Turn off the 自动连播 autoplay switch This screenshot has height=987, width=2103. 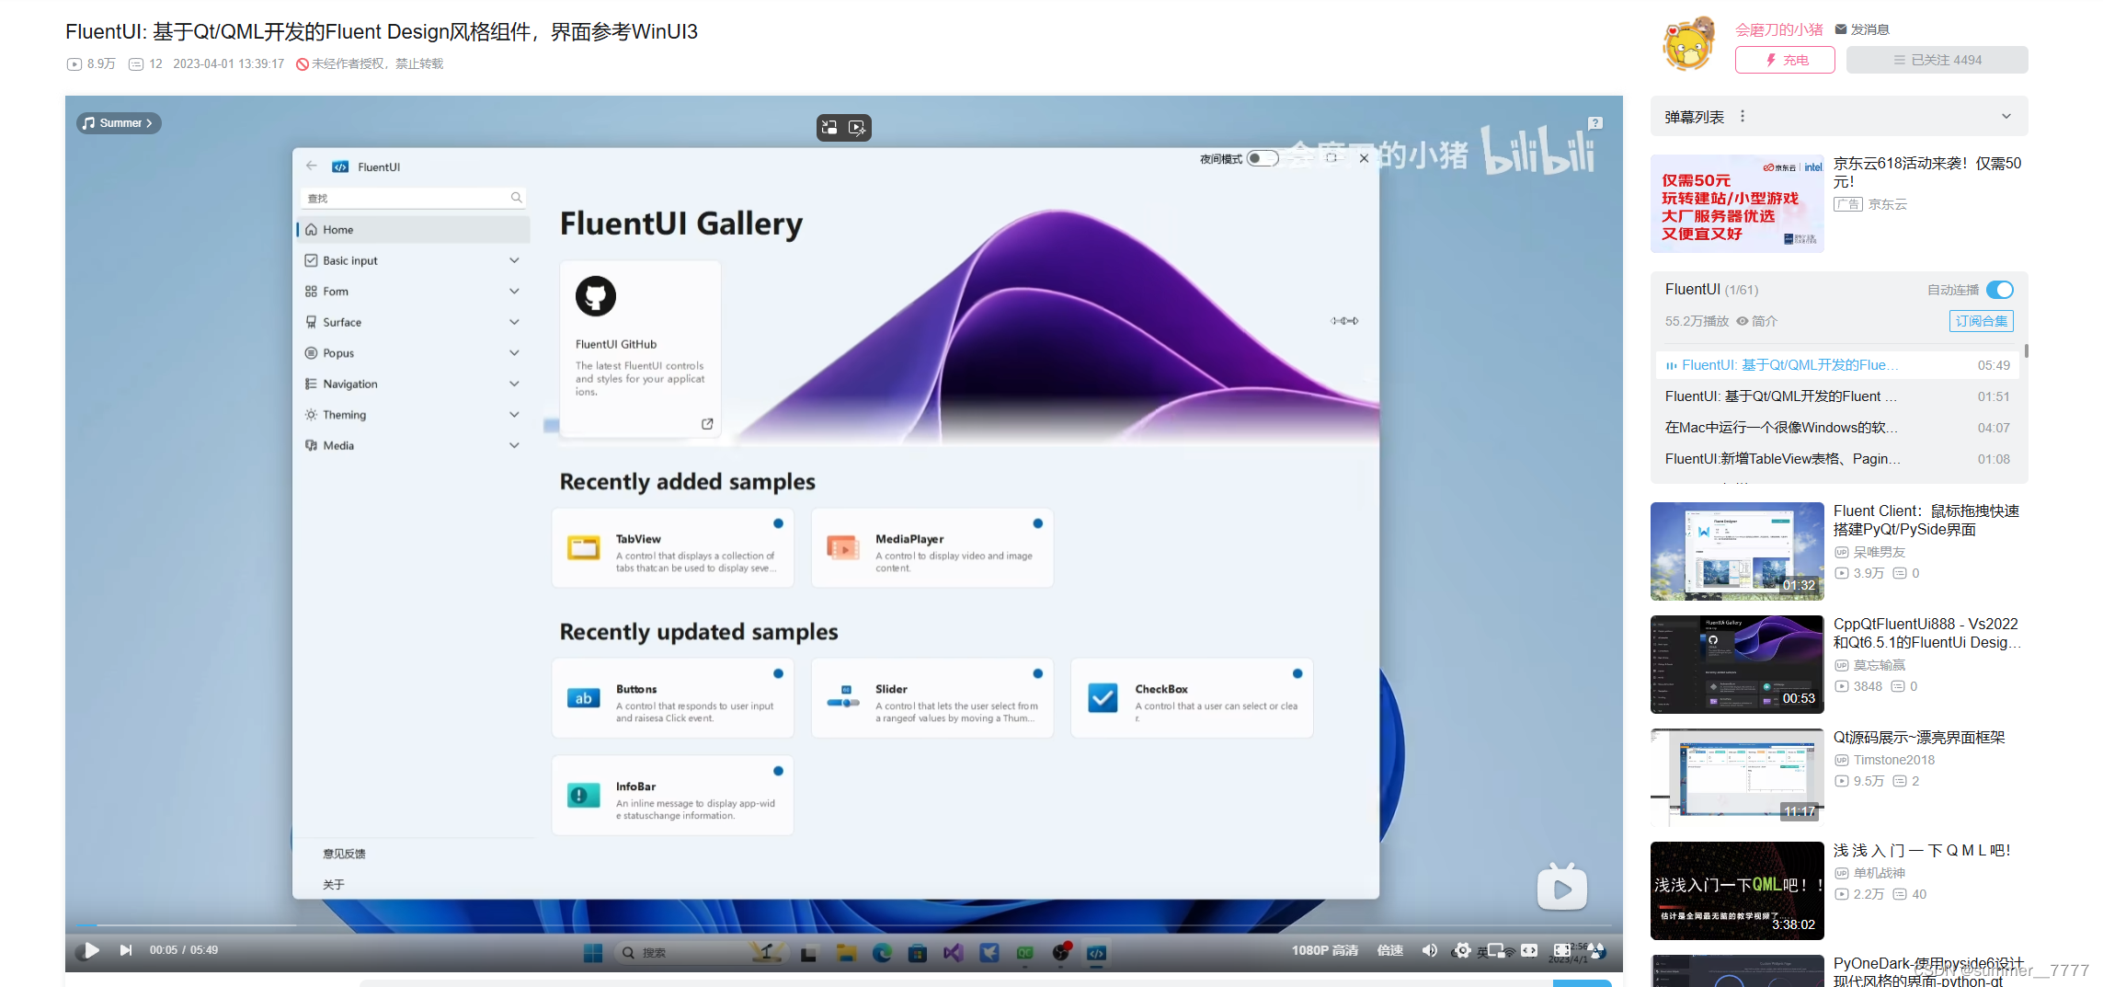pos(2000,290)
